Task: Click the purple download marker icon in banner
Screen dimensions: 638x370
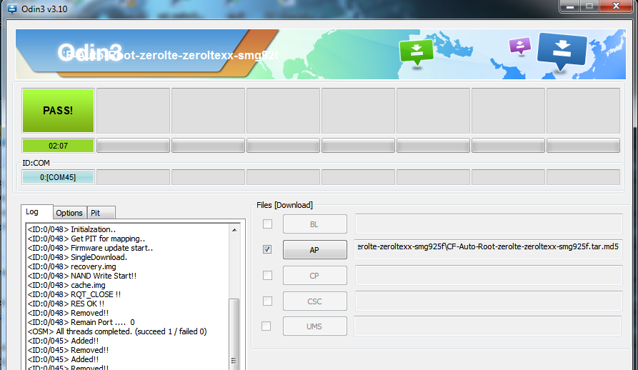Action: [520, 46]
